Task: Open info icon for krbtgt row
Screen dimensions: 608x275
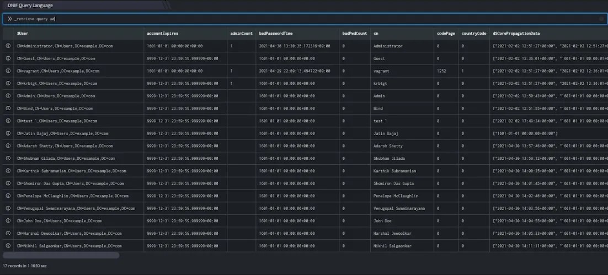Action: tap(8, 83)
